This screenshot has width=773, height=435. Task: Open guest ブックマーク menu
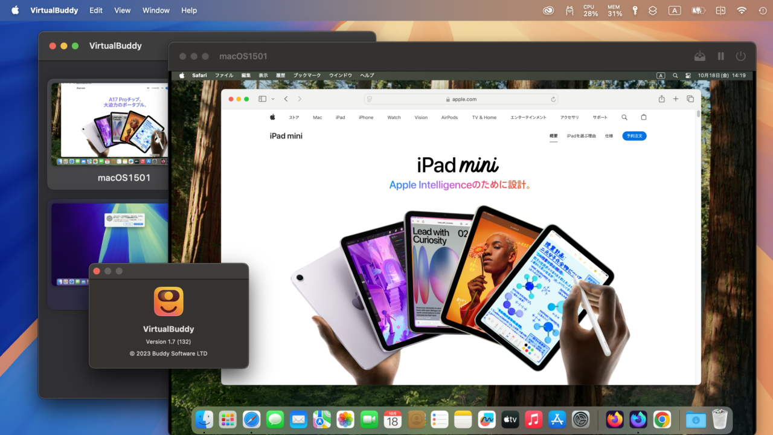307,76
